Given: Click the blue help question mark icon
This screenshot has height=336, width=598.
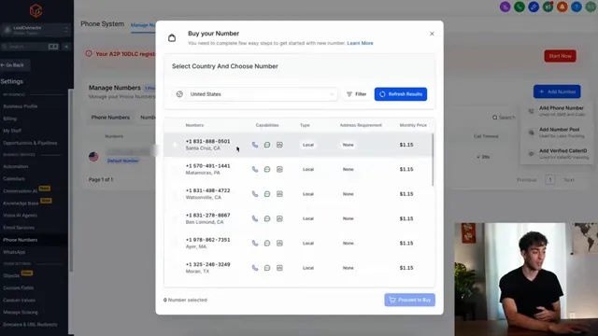Looking at the screenshot, I should pyautogui.click(x=577, y=7).
